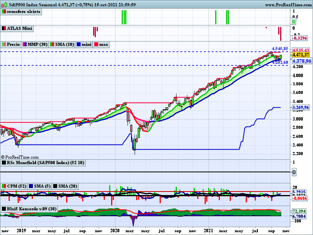
Task: Click the 6,7004 Koncorde value tag
Action: point(299,216)
